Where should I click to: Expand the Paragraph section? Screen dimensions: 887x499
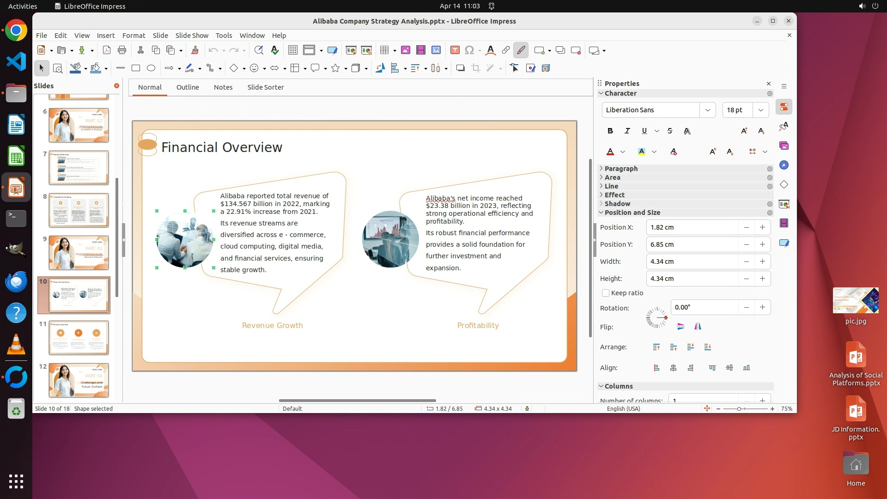[x=621, y=169]
